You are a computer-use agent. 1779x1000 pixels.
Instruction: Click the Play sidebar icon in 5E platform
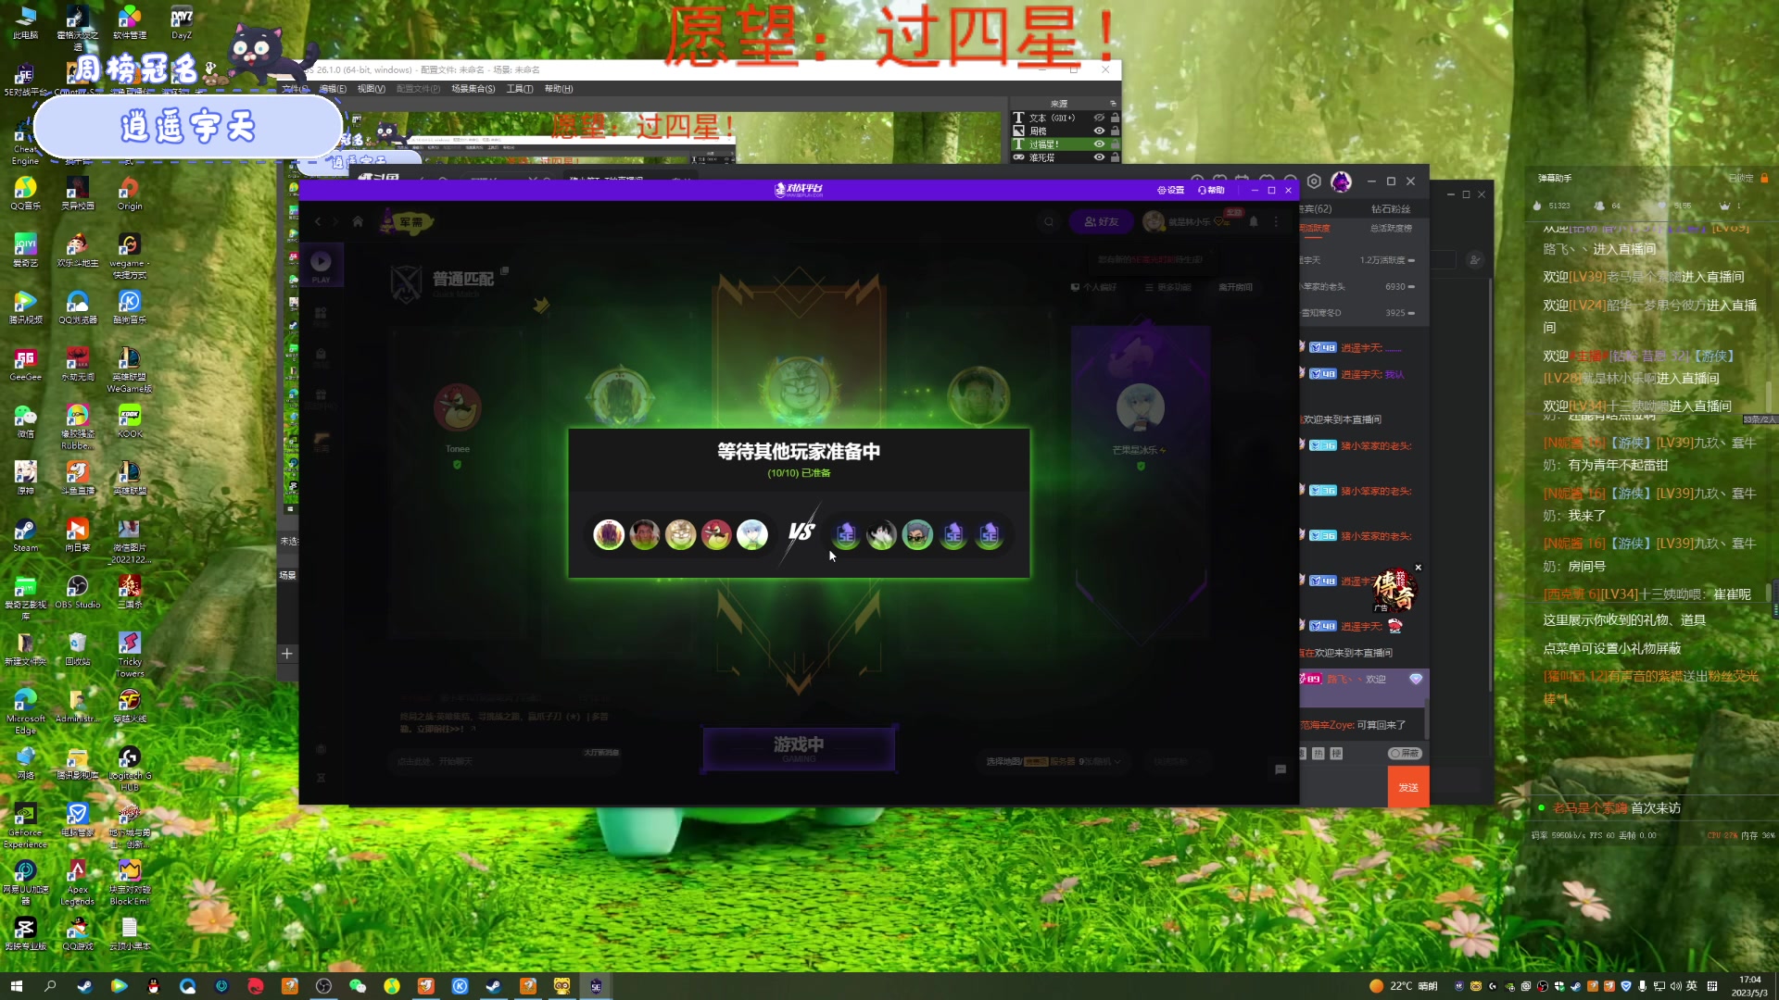pos(321,265)
